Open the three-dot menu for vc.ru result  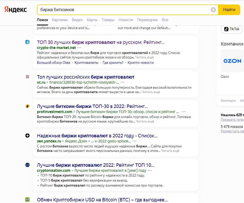tap(123, 82)
